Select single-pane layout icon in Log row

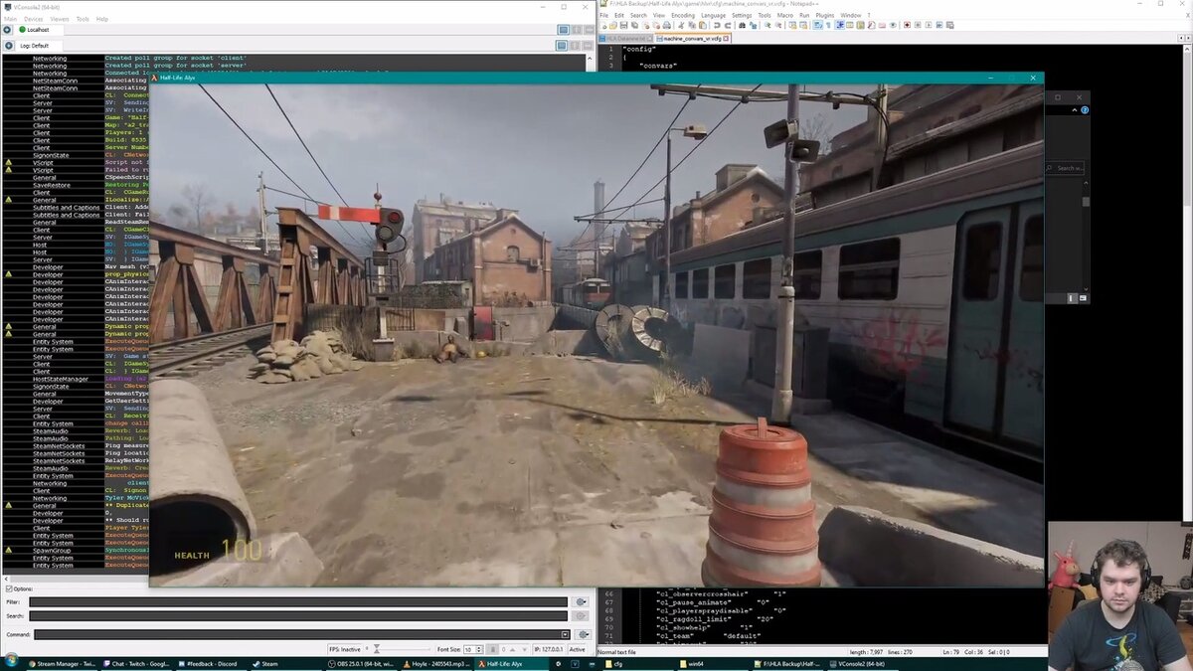pos(562,45)
